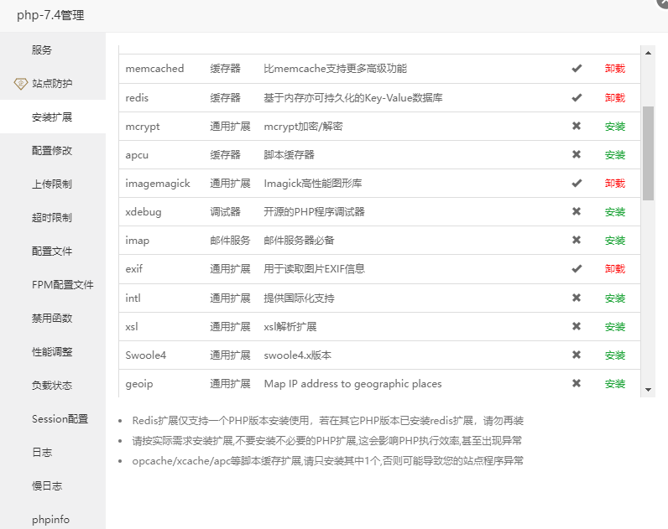This screenshot has height=529, width=668.
Task: Click the diamond icon beside 站点防护
Action: 20,83
